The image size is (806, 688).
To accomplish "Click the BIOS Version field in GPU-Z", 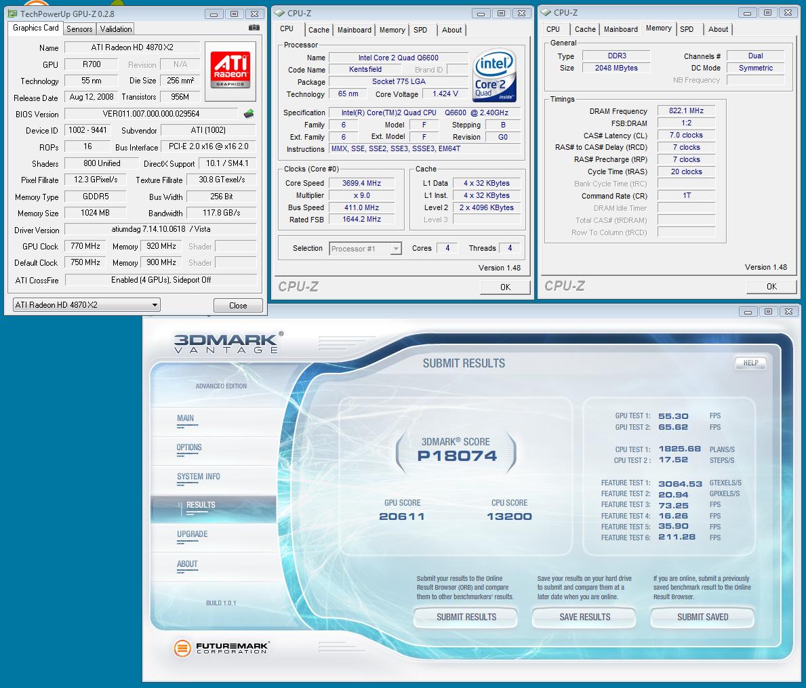I will coord(151,114).
